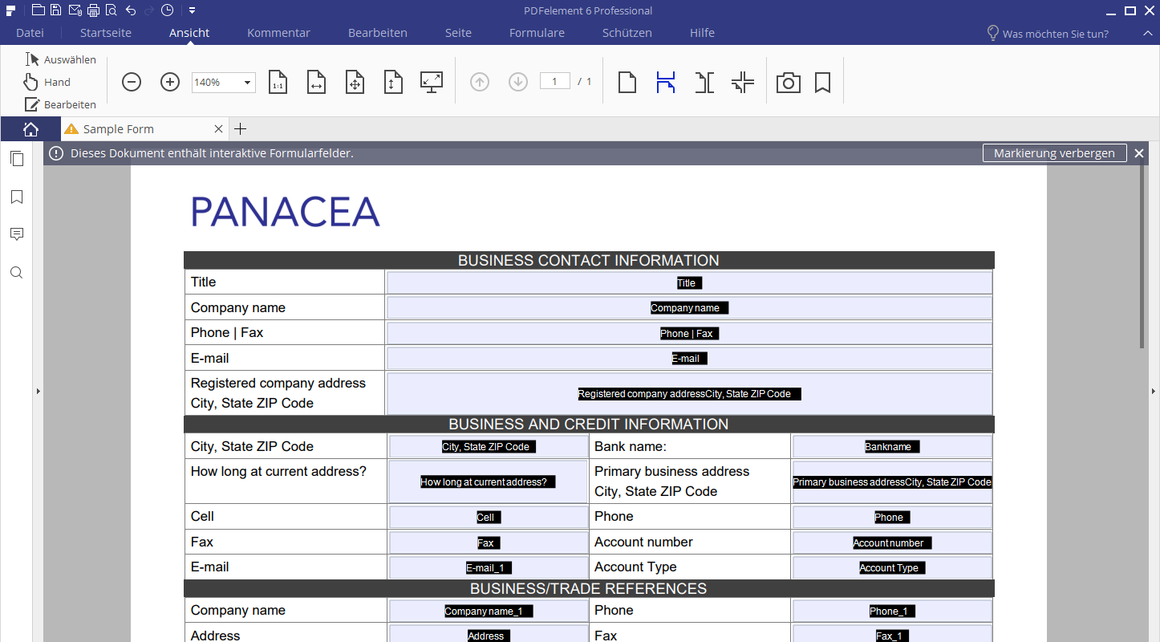
Task: Set view to actual size 1:1
Action: pos(278,82)
